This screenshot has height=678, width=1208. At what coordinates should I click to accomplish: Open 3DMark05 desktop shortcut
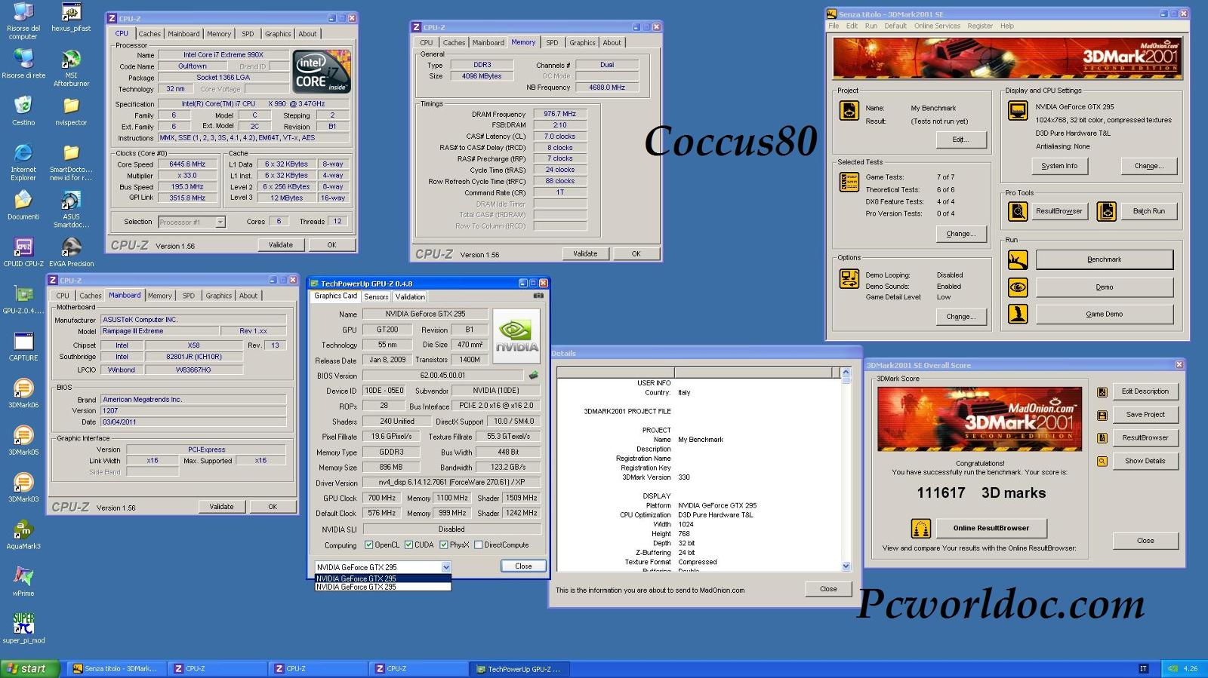tap(23, 440)
